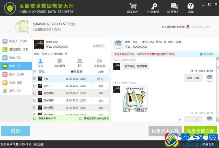The image size is (219, 148).
Task: Click the customer service phone 400-007-6365
Action: 201,27
